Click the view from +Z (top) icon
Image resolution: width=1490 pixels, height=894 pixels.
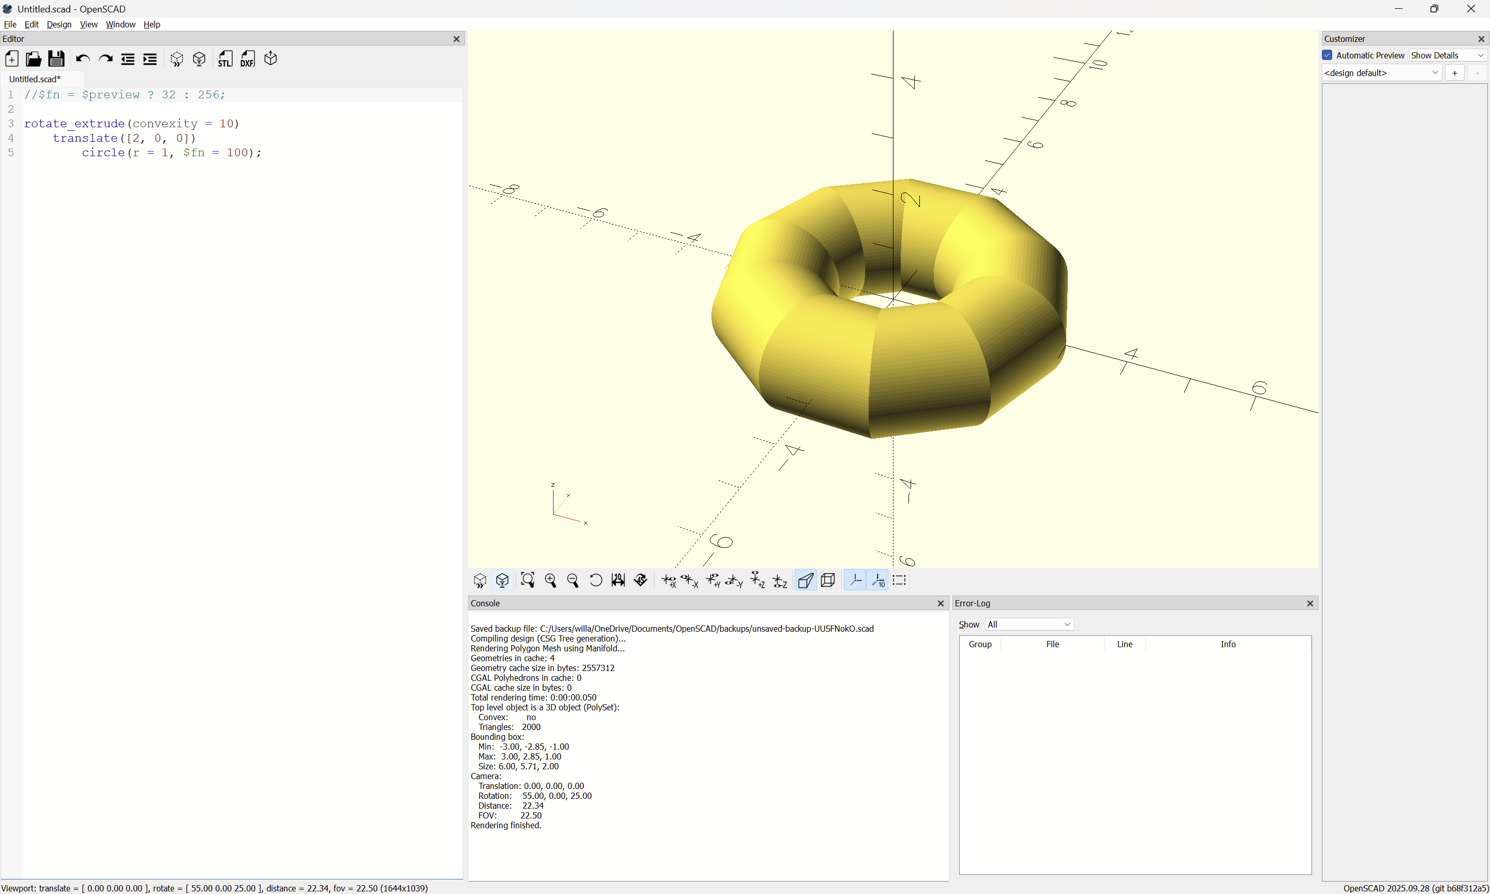(x=757, y=580)
